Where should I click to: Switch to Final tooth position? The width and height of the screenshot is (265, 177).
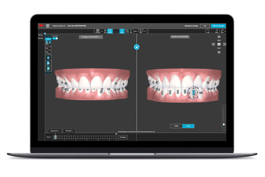point(188,126)
